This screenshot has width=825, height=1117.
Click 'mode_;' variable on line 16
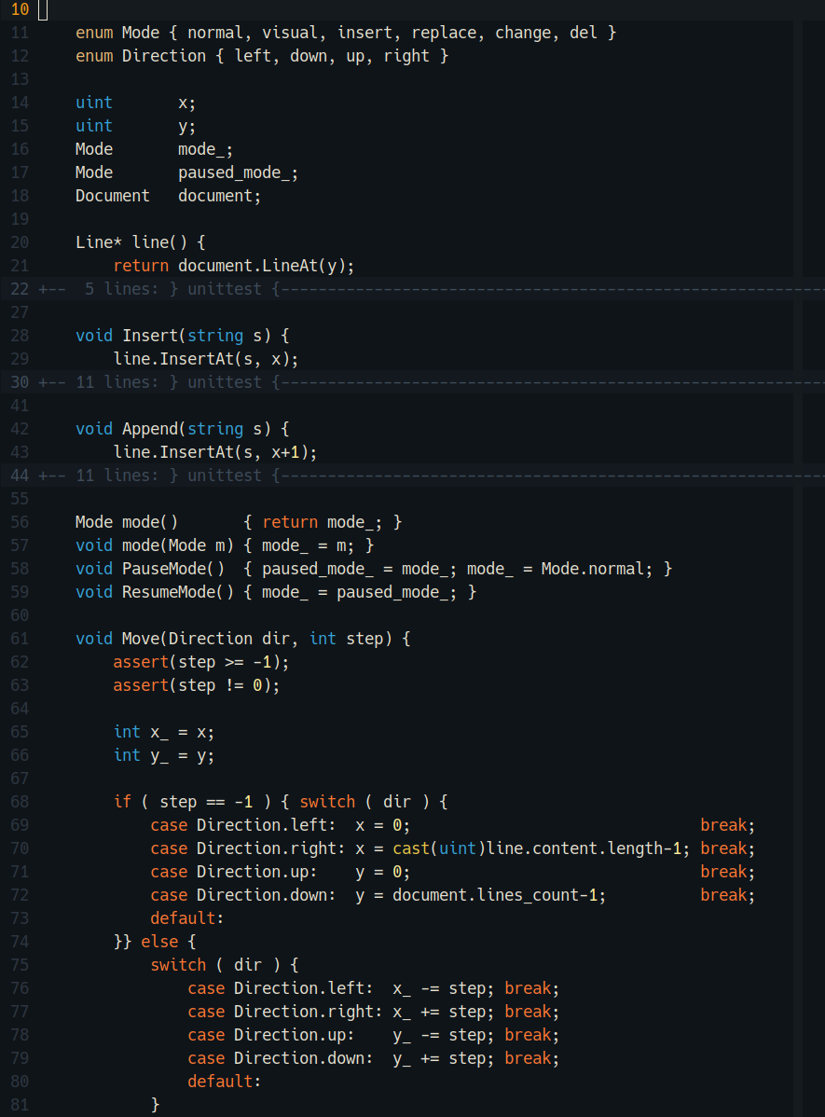tap(205, 149)
